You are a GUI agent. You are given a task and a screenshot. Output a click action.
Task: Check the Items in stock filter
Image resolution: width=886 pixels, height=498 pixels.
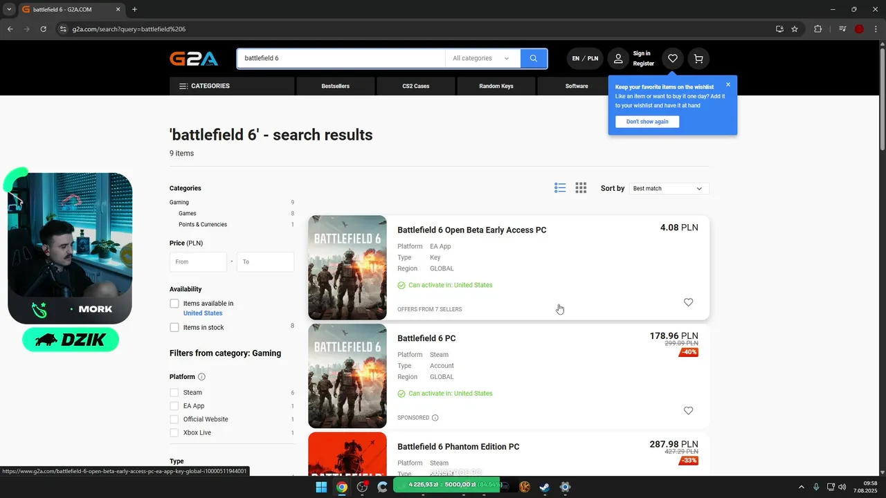[174, 327]
